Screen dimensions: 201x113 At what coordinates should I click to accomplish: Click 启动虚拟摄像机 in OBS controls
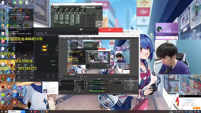(x=131, y=84)
